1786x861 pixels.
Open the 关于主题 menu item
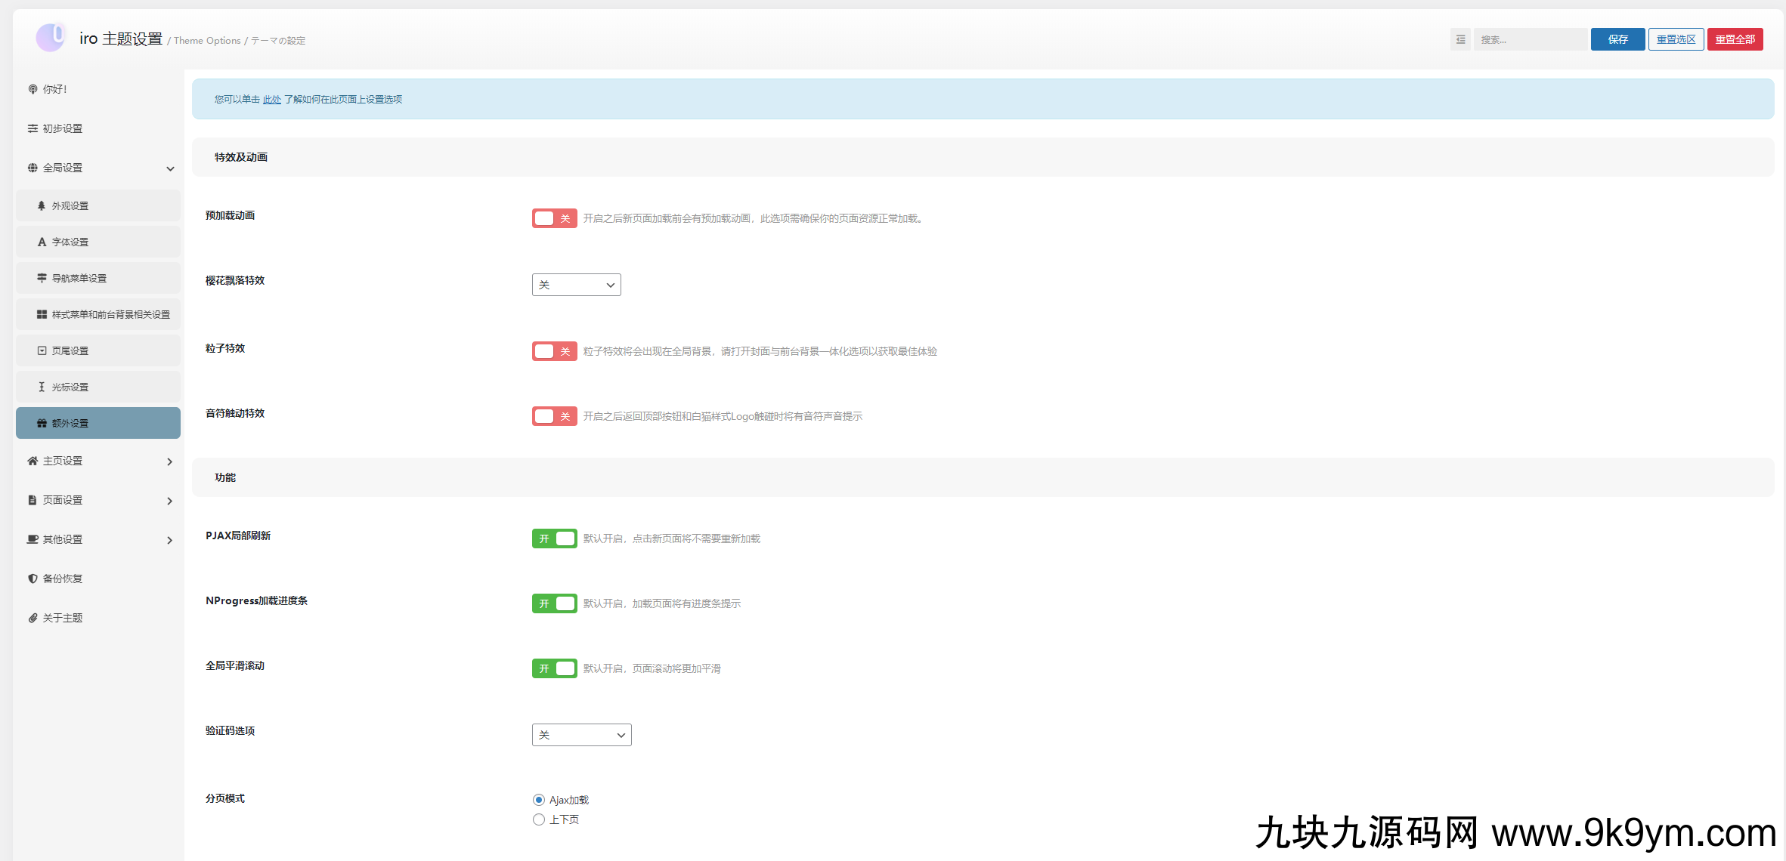(x=63, y=618)
